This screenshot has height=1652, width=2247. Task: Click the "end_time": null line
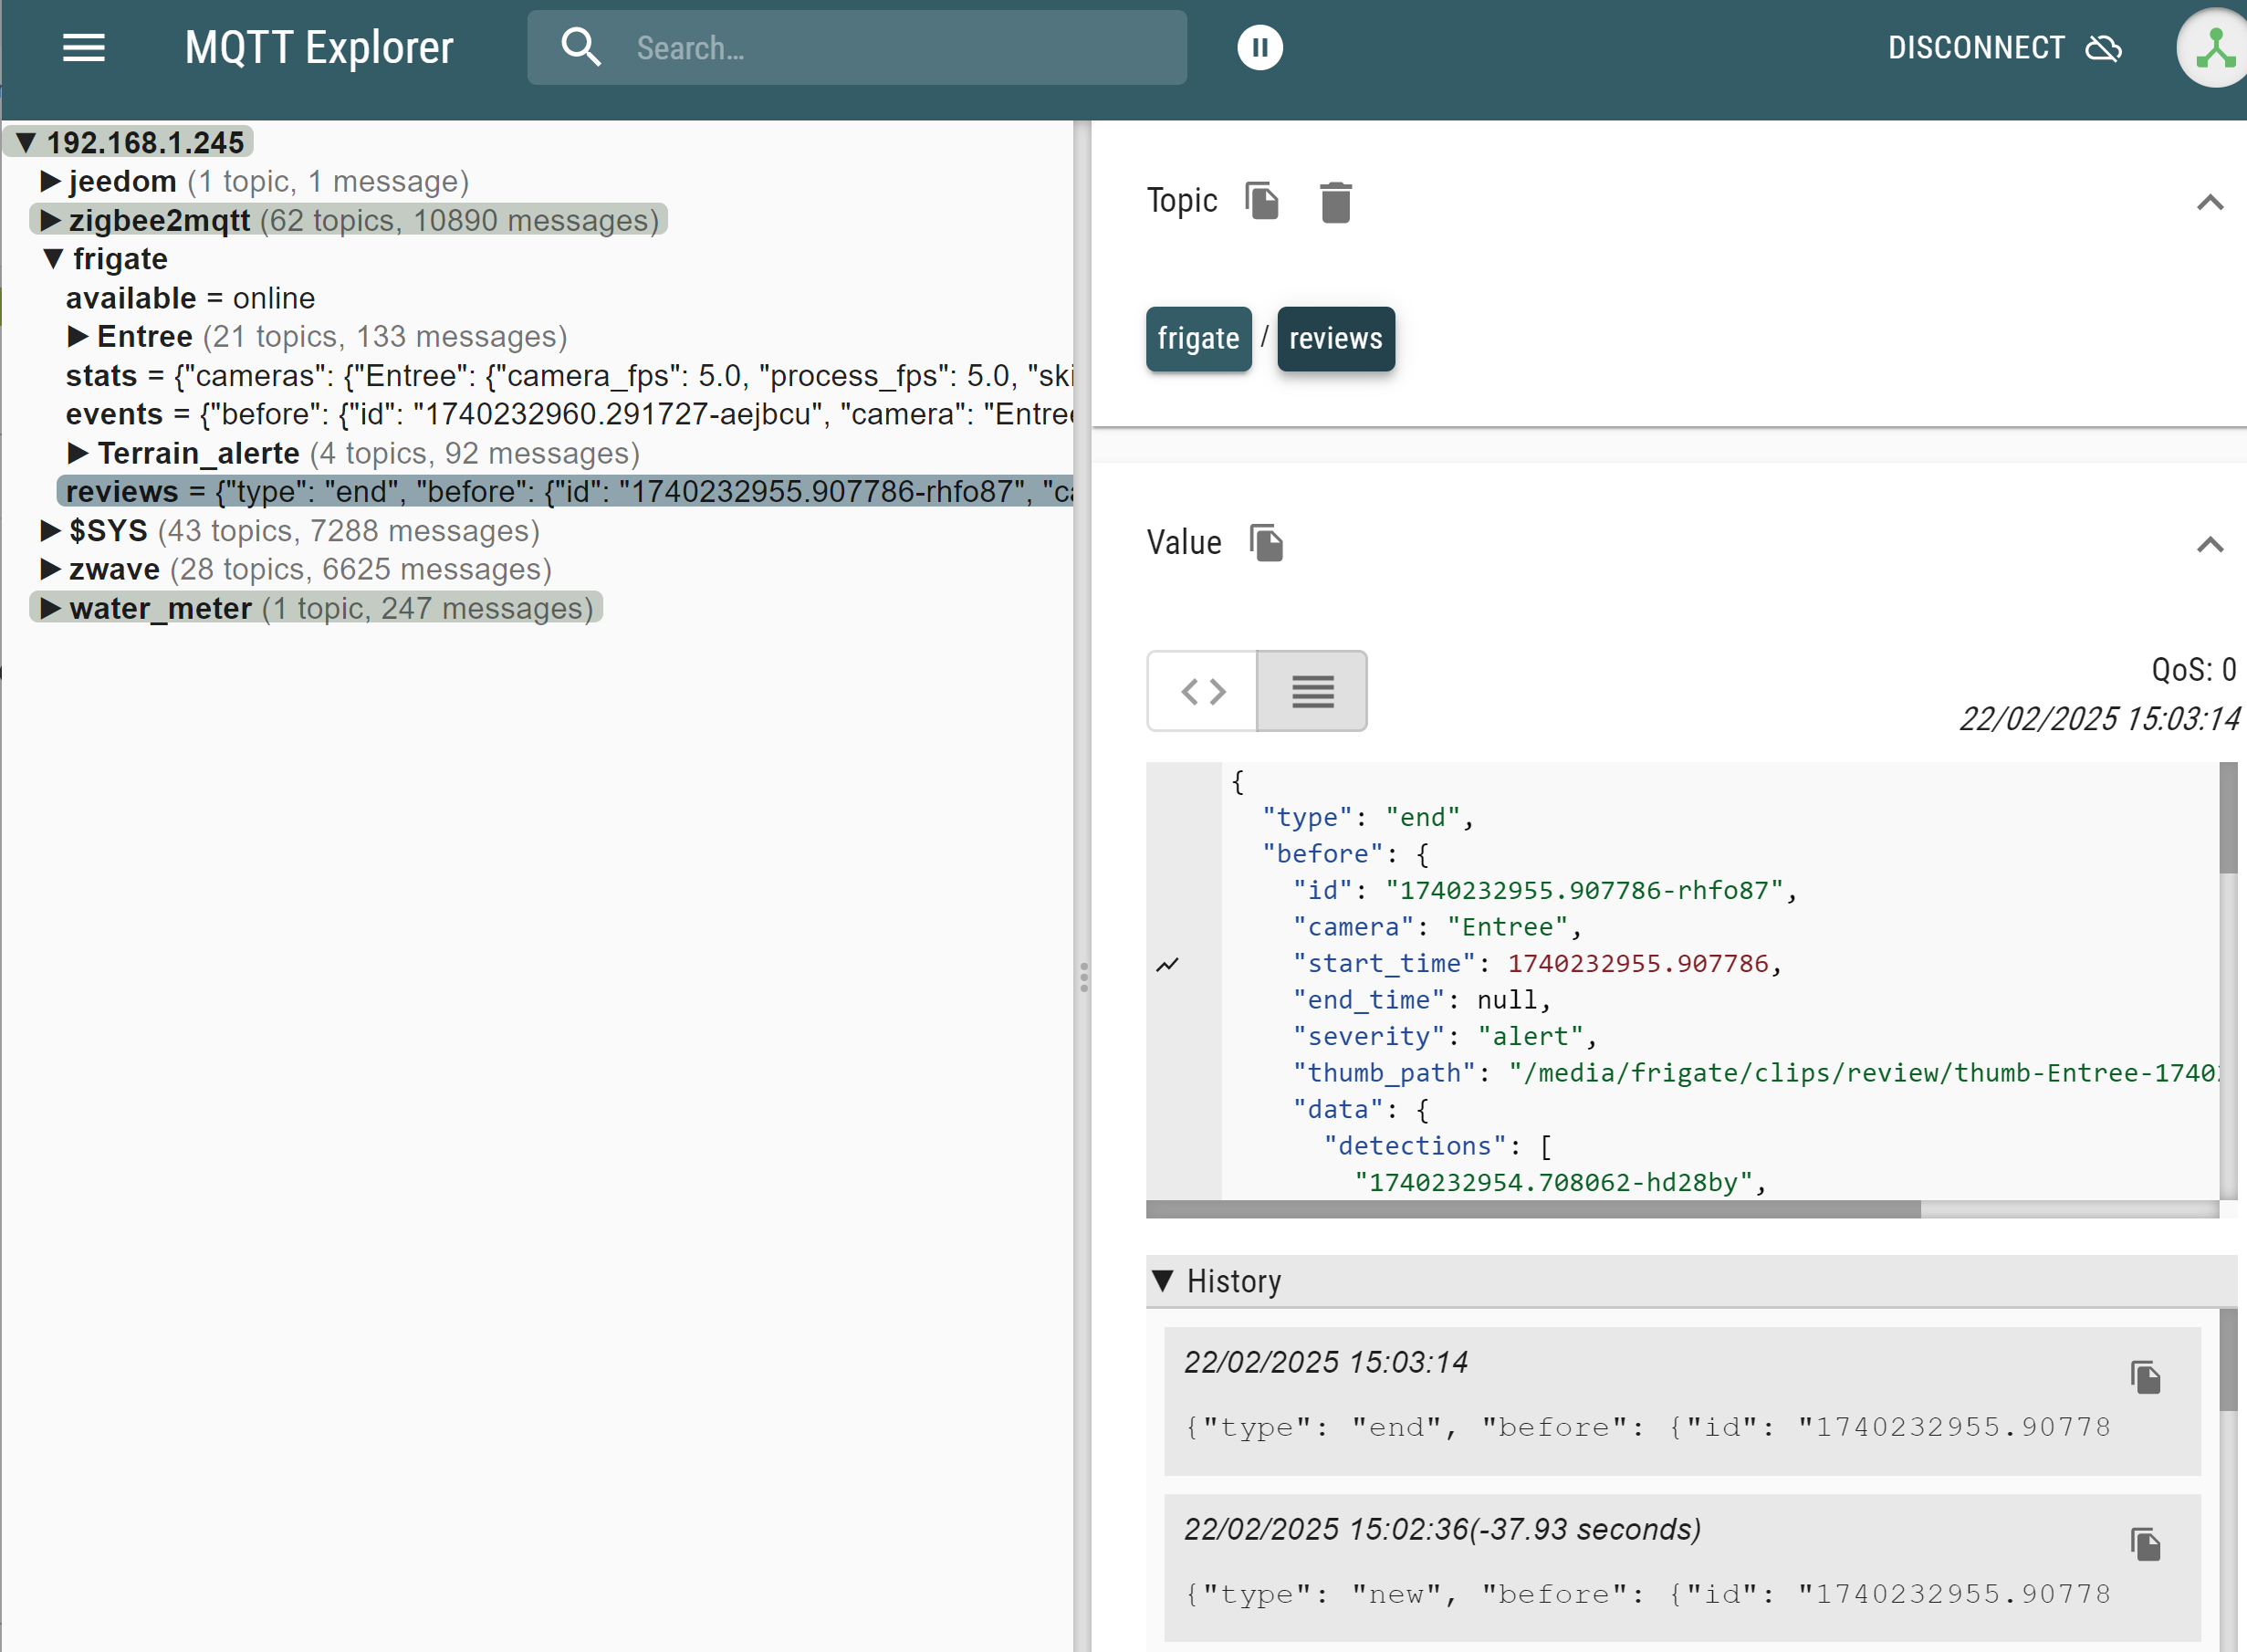coord(1421,1001)
